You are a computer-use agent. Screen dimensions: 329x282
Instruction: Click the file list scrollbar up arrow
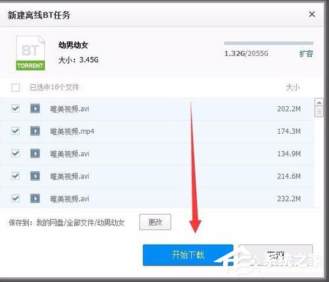pos(319,102)
